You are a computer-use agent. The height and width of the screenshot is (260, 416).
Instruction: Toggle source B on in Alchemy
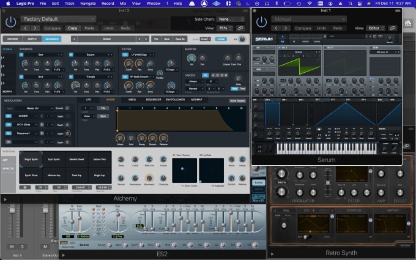tap(71, 54)
